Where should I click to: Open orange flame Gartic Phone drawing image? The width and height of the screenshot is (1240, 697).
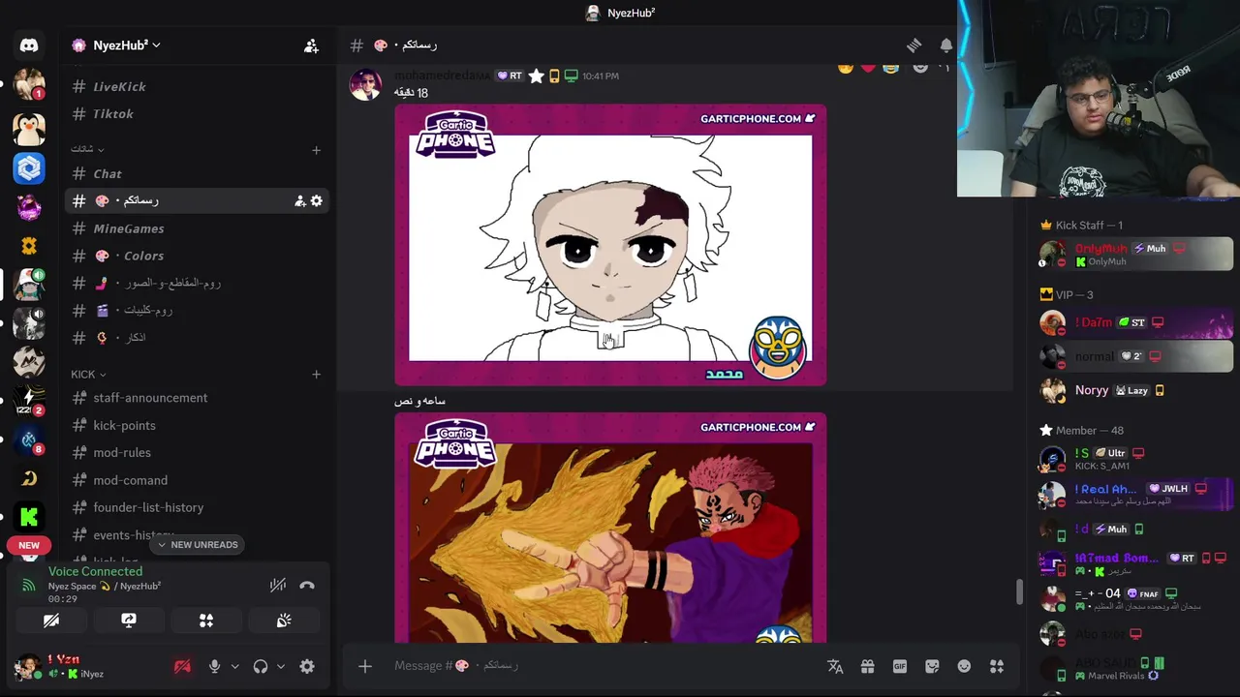(x=610, y=528)
